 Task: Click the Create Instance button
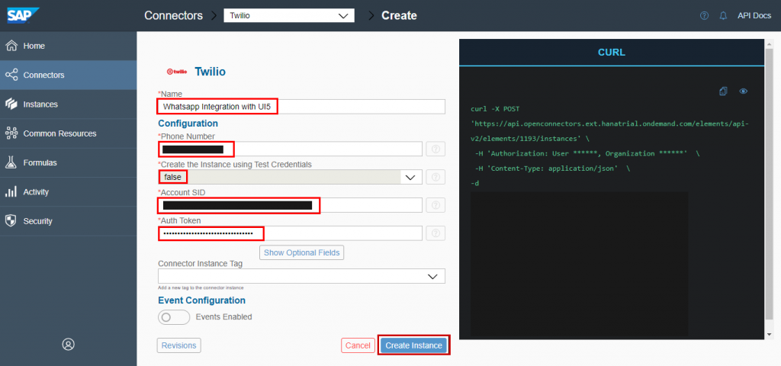[x=413, y=345]
